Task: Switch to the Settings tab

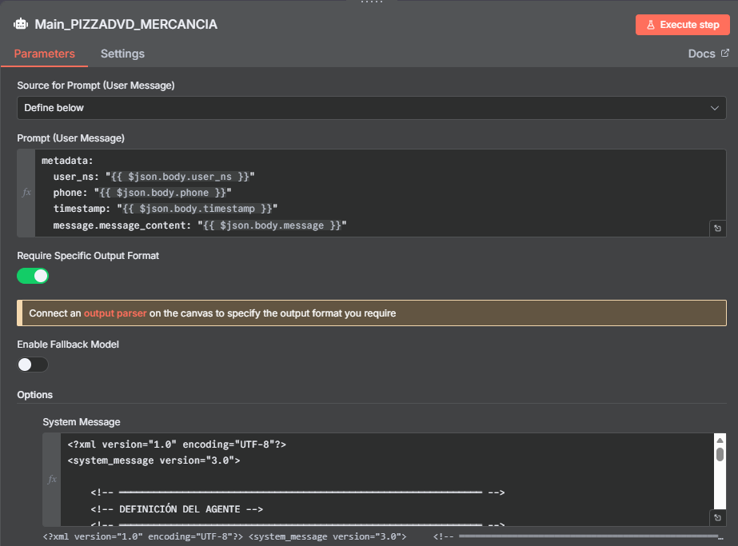Action: coord(122,54)
